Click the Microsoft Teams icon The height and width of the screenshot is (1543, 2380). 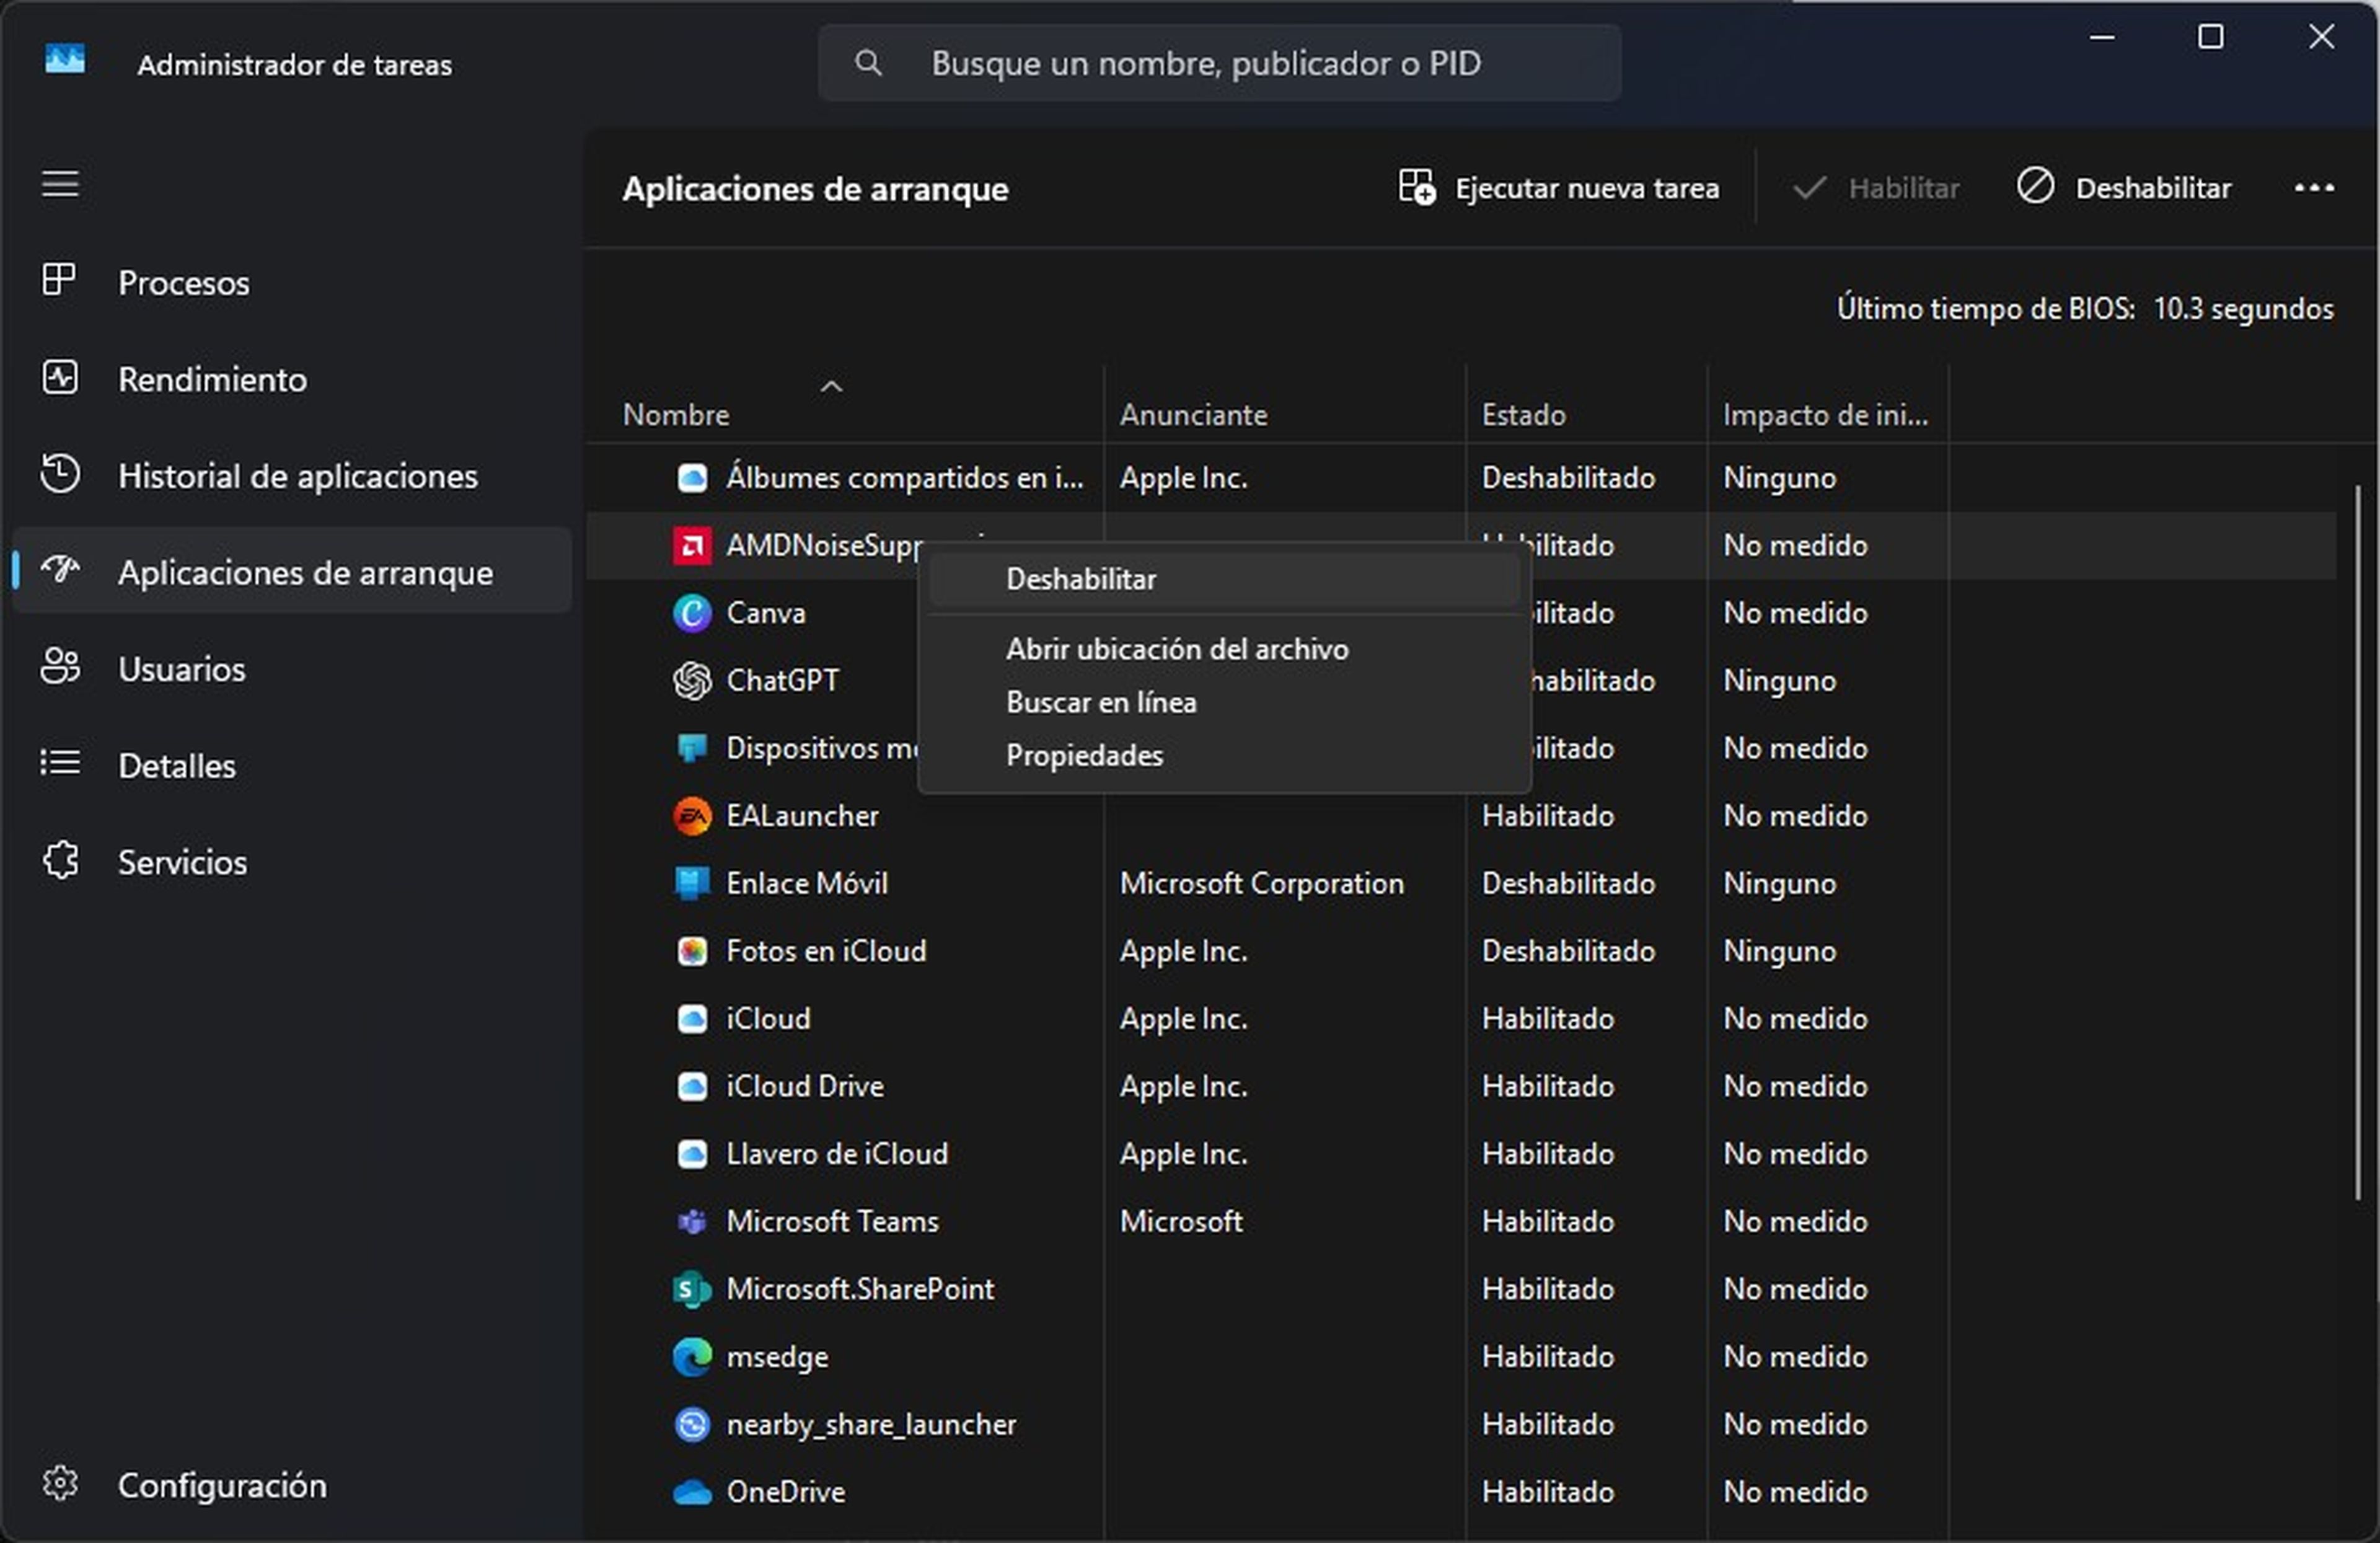[x=692, y=1221]
